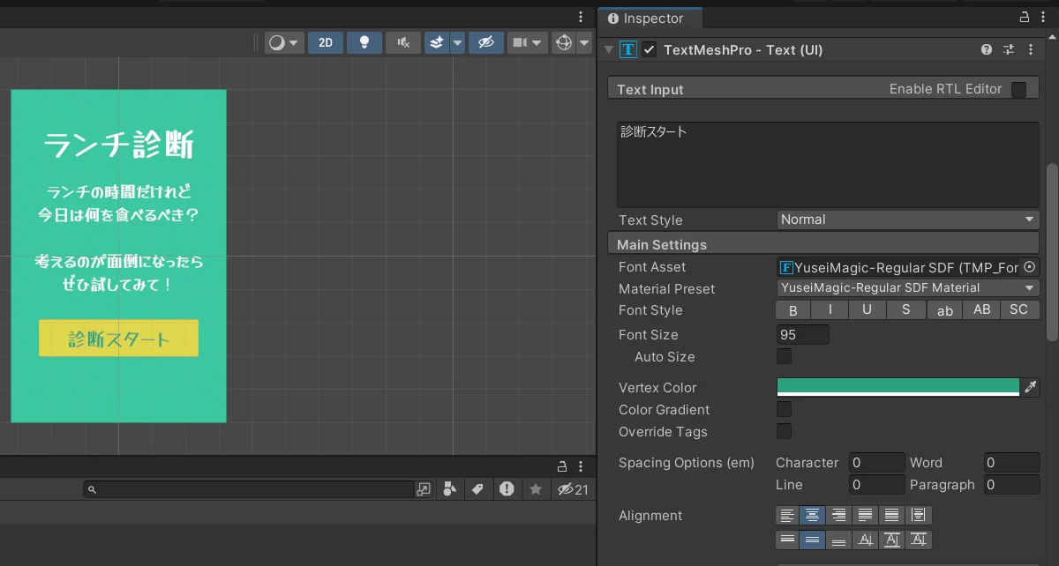
Task: Set horizontal alignment to left
Action: tap(787, 516)
